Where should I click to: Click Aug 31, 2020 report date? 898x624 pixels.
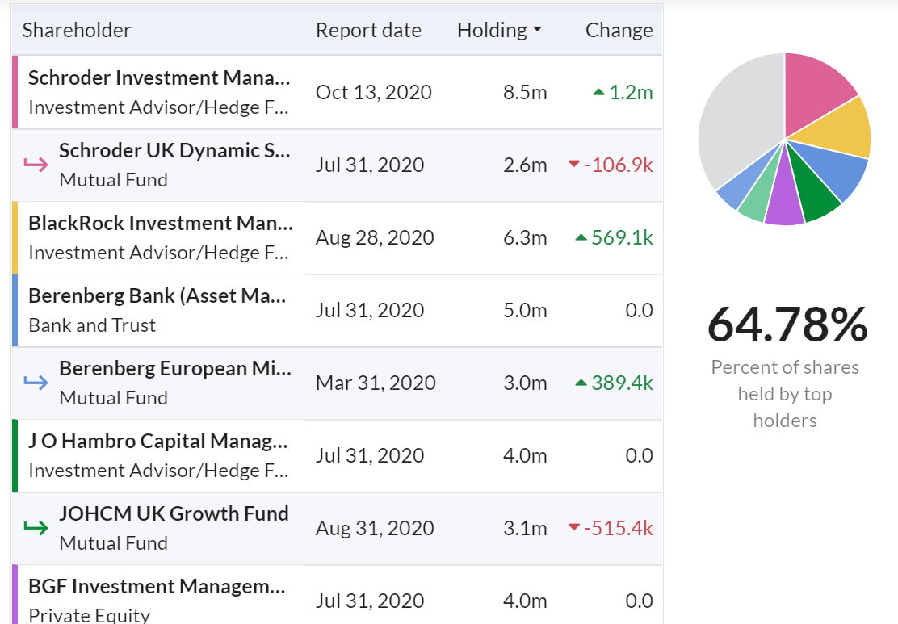coord(375,529)
